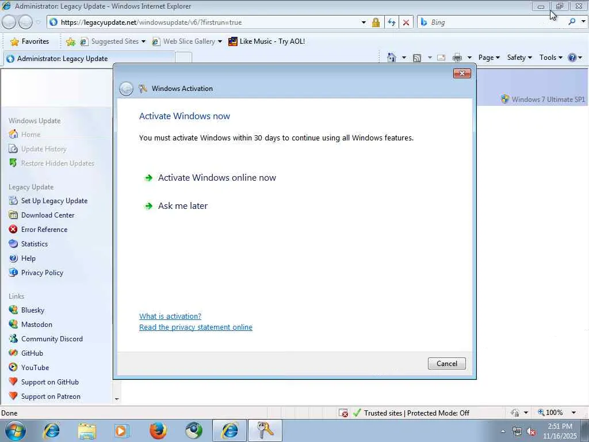This screenshot has height=442, width=589.
Task: Click Statistics sidebar icon
Action: (x=13, y=244)
